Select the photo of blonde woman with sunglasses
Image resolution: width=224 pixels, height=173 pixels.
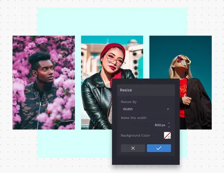point(180,82)
